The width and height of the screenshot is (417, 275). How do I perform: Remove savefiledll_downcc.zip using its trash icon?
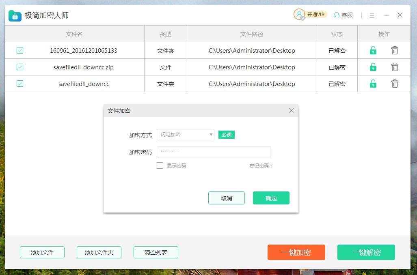pyautogui.click(x=395, y=67)
